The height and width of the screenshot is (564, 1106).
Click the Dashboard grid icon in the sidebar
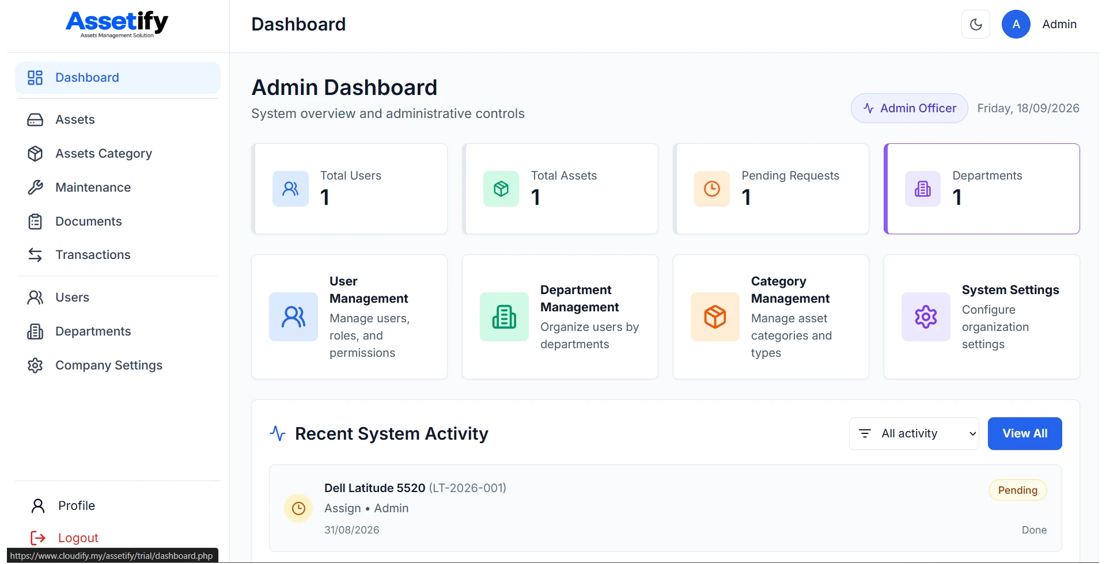click(x=35, y=78)
